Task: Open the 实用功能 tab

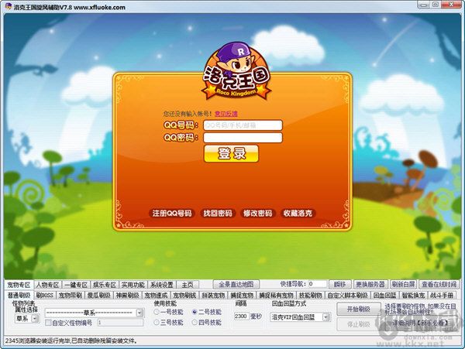Action: (133, 285)
